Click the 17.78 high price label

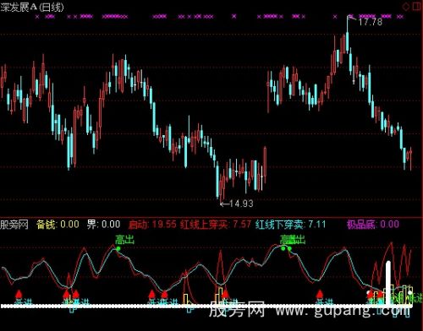click(x=370, y=22)
